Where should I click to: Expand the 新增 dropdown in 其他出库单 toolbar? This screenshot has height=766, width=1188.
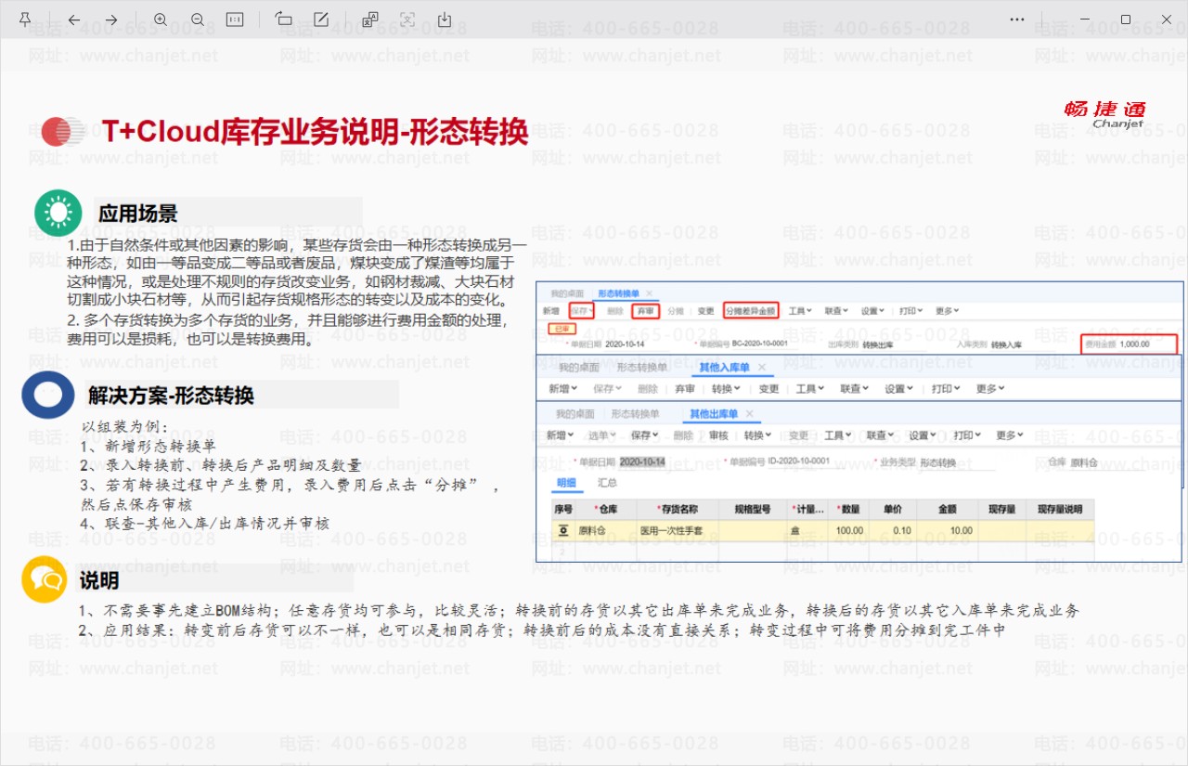coord(561,435)
